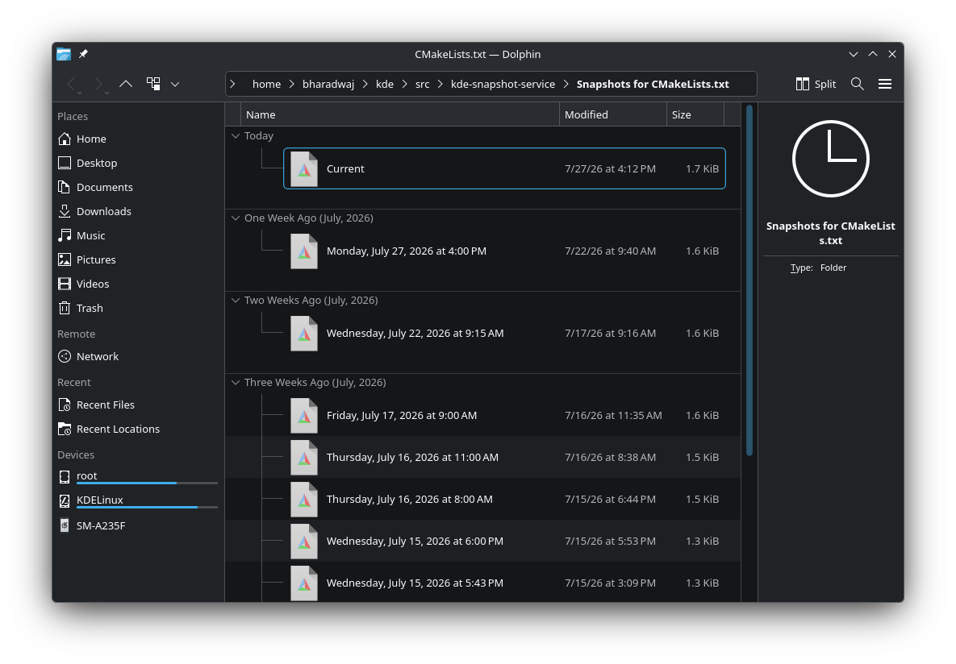Select Wednesday, July 22, 2026 at 9:15 AM snapshot
Image resolution: width=956 pixels, height=664 pixels.
[x=504, y=334]
